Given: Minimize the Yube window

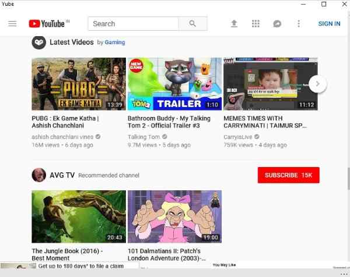Looking at the screenshot, I should click(x=303, y=4).
